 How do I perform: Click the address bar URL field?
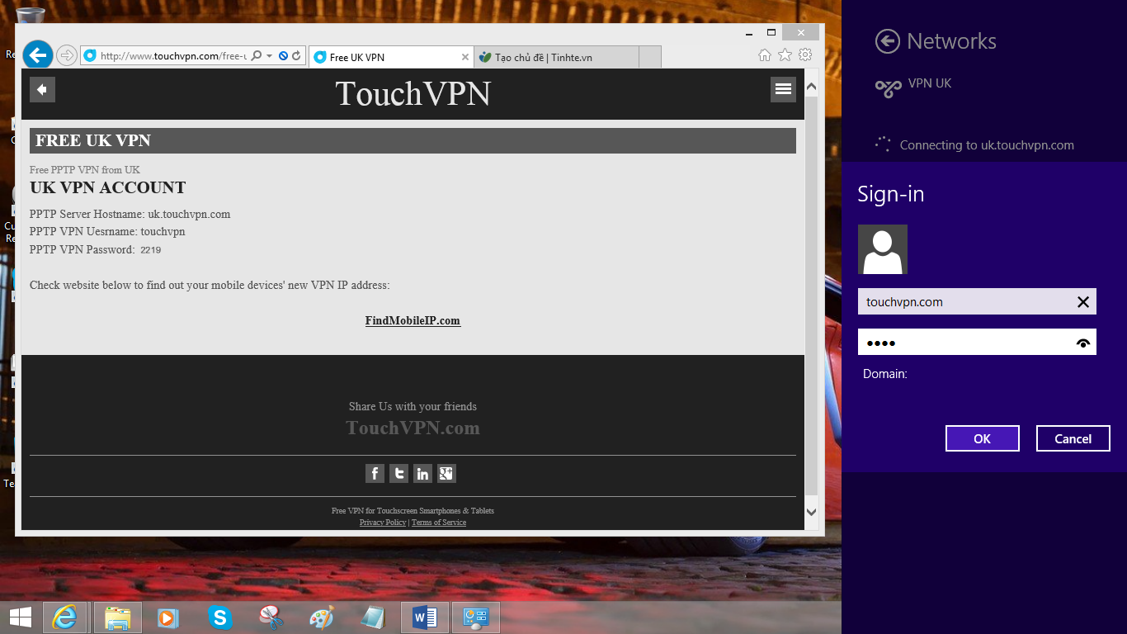coord(173,56)
